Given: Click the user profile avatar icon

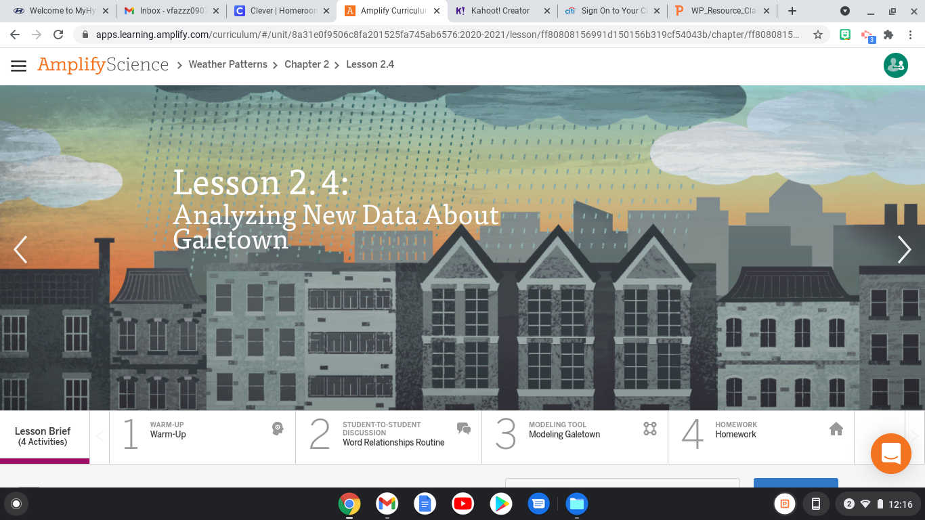Looking at the screenshot, I should point(895,65).
